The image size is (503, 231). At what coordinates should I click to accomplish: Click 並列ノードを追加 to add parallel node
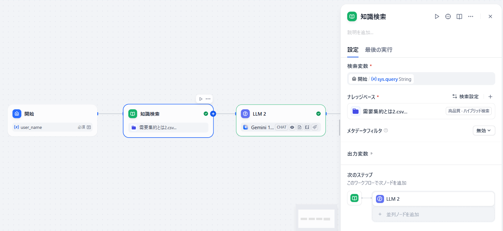coord(433,214)
